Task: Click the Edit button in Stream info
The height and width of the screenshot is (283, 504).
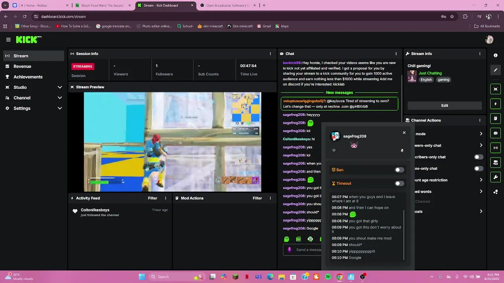Action: (445, 106)
